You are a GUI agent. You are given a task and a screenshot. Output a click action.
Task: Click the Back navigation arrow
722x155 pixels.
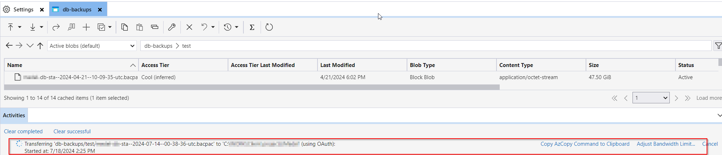(9, 46)
